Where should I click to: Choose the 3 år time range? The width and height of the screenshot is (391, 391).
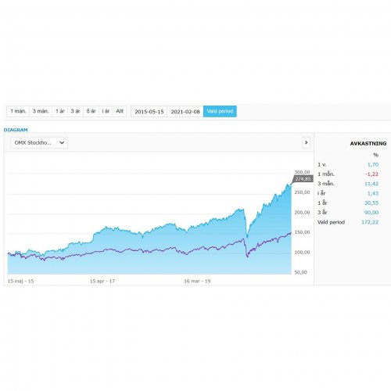[75, 111]
